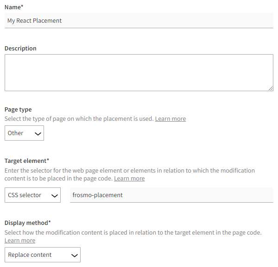Open the Replace content dropdown
Screen dimensions: 278x267
(x=43, y=255)
